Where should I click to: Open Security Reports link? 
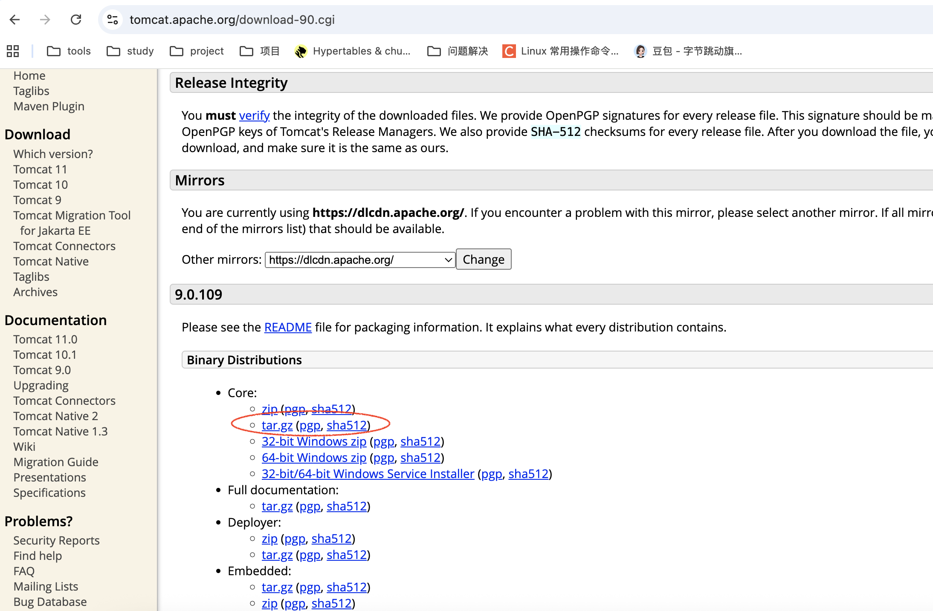click(56, 540)
